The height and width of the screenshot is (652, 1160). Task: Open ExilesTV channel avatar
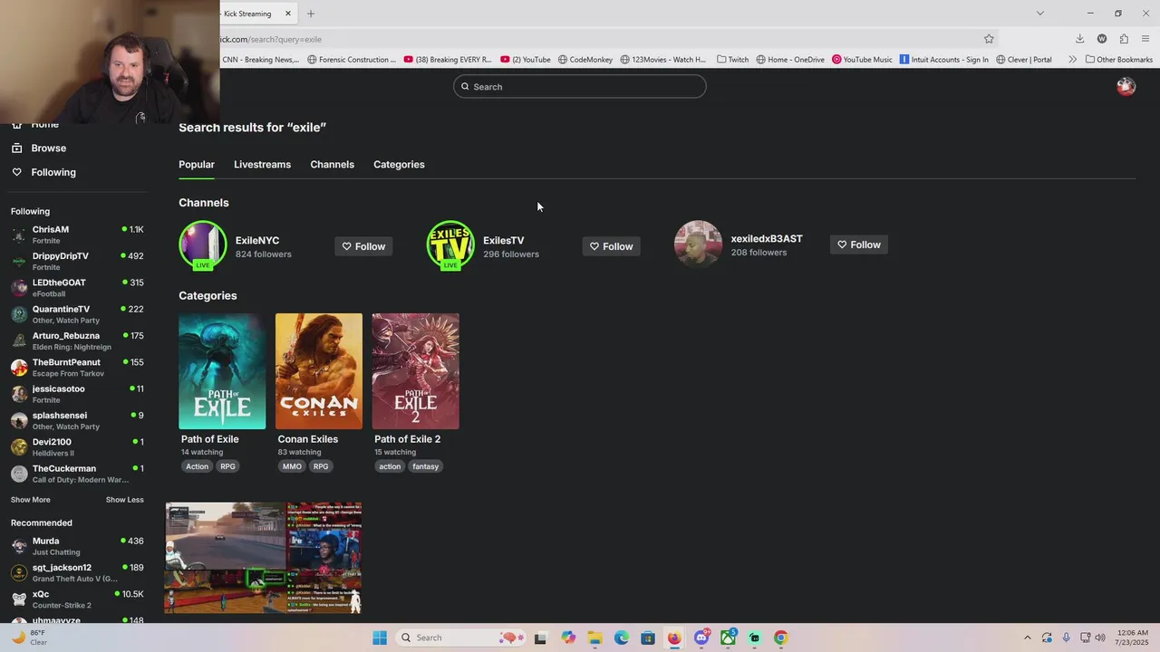coord(450,244)
